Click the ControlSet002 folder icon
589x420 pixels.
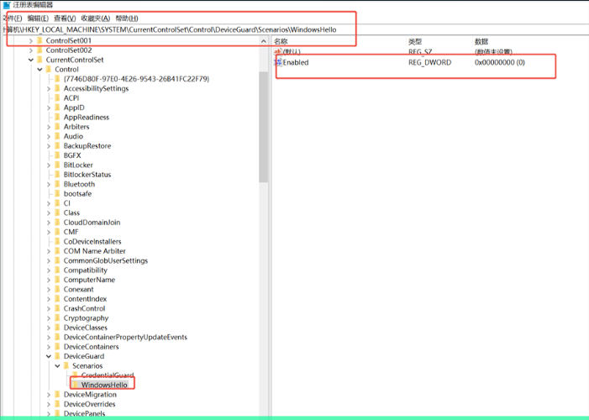(x=39, y=50)
